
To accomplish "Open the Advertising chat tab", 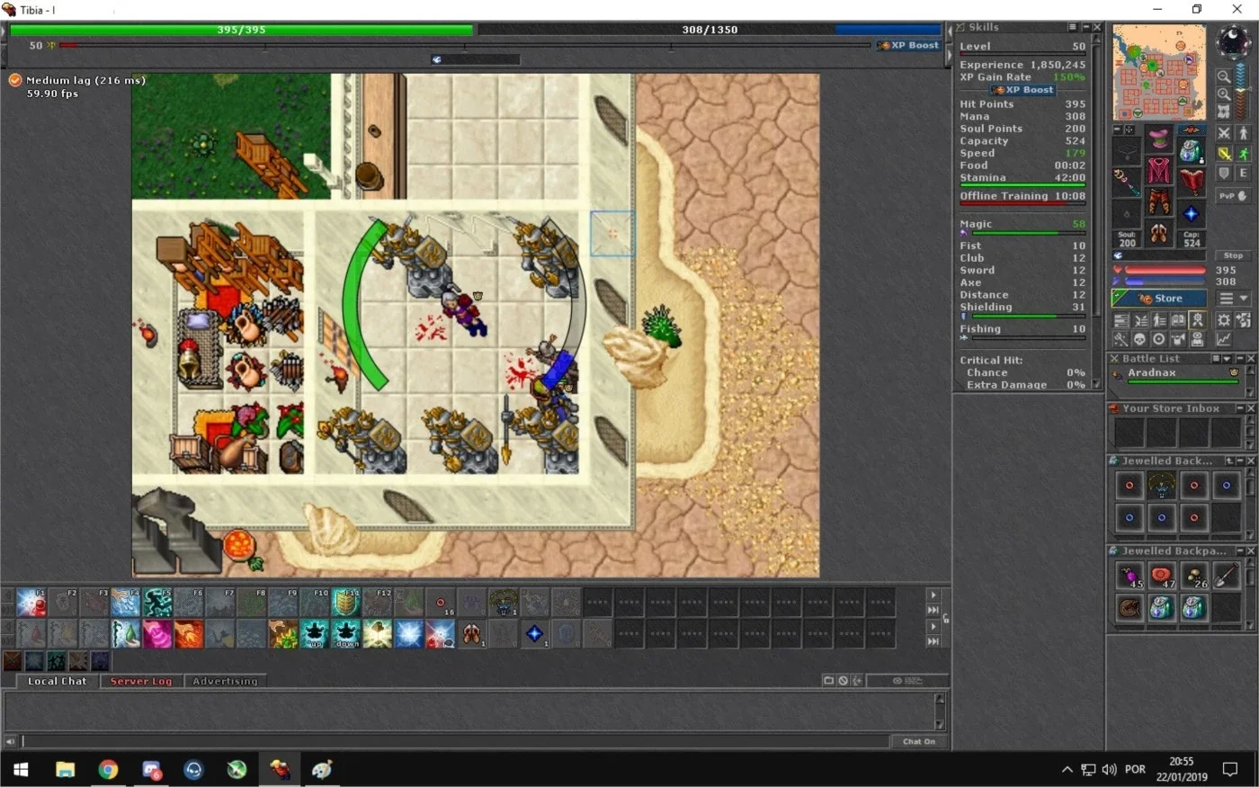I will pyautogui.click(x=225, y=681).
